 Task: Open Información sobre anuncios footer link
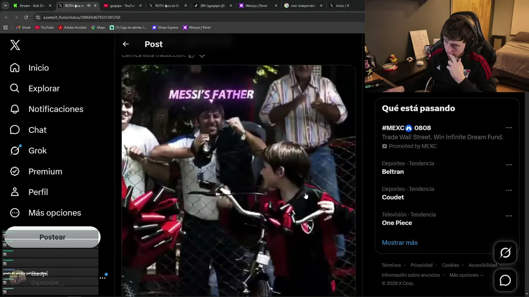point(411,275)
